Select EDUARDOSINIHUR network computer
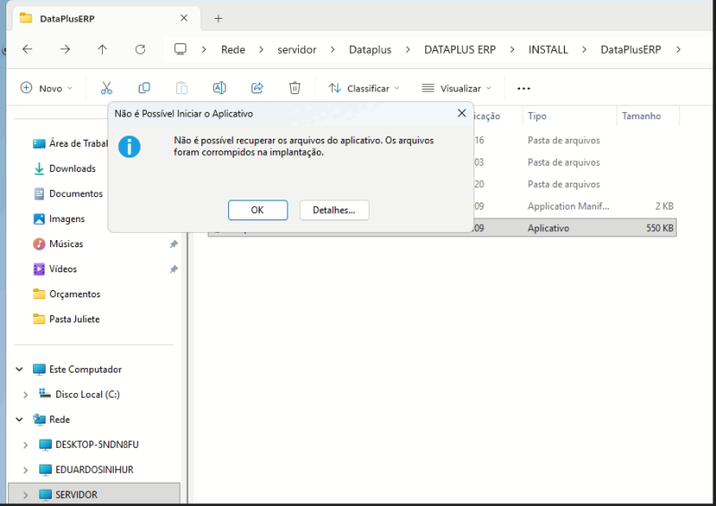Screen dimensions: 716x506 86,470
